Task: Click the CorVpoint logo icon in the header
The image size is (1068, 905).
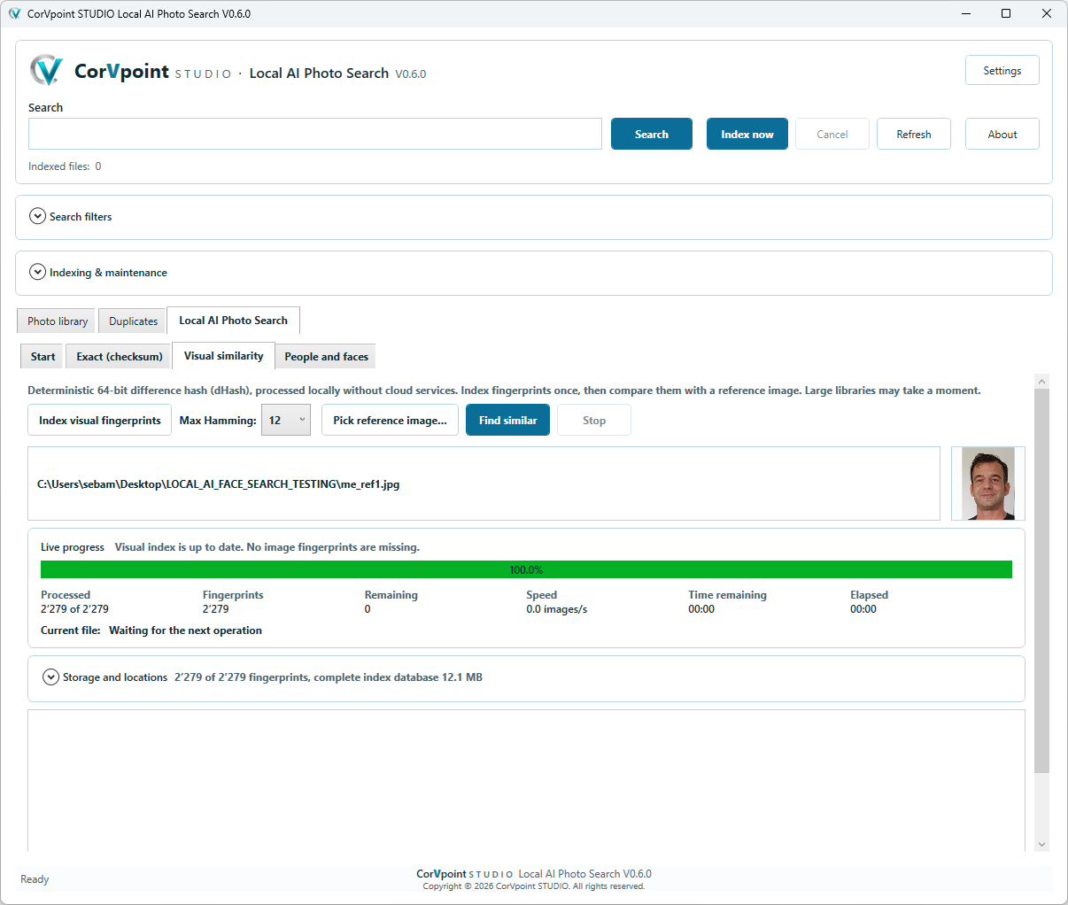Action: coord(46,70)
